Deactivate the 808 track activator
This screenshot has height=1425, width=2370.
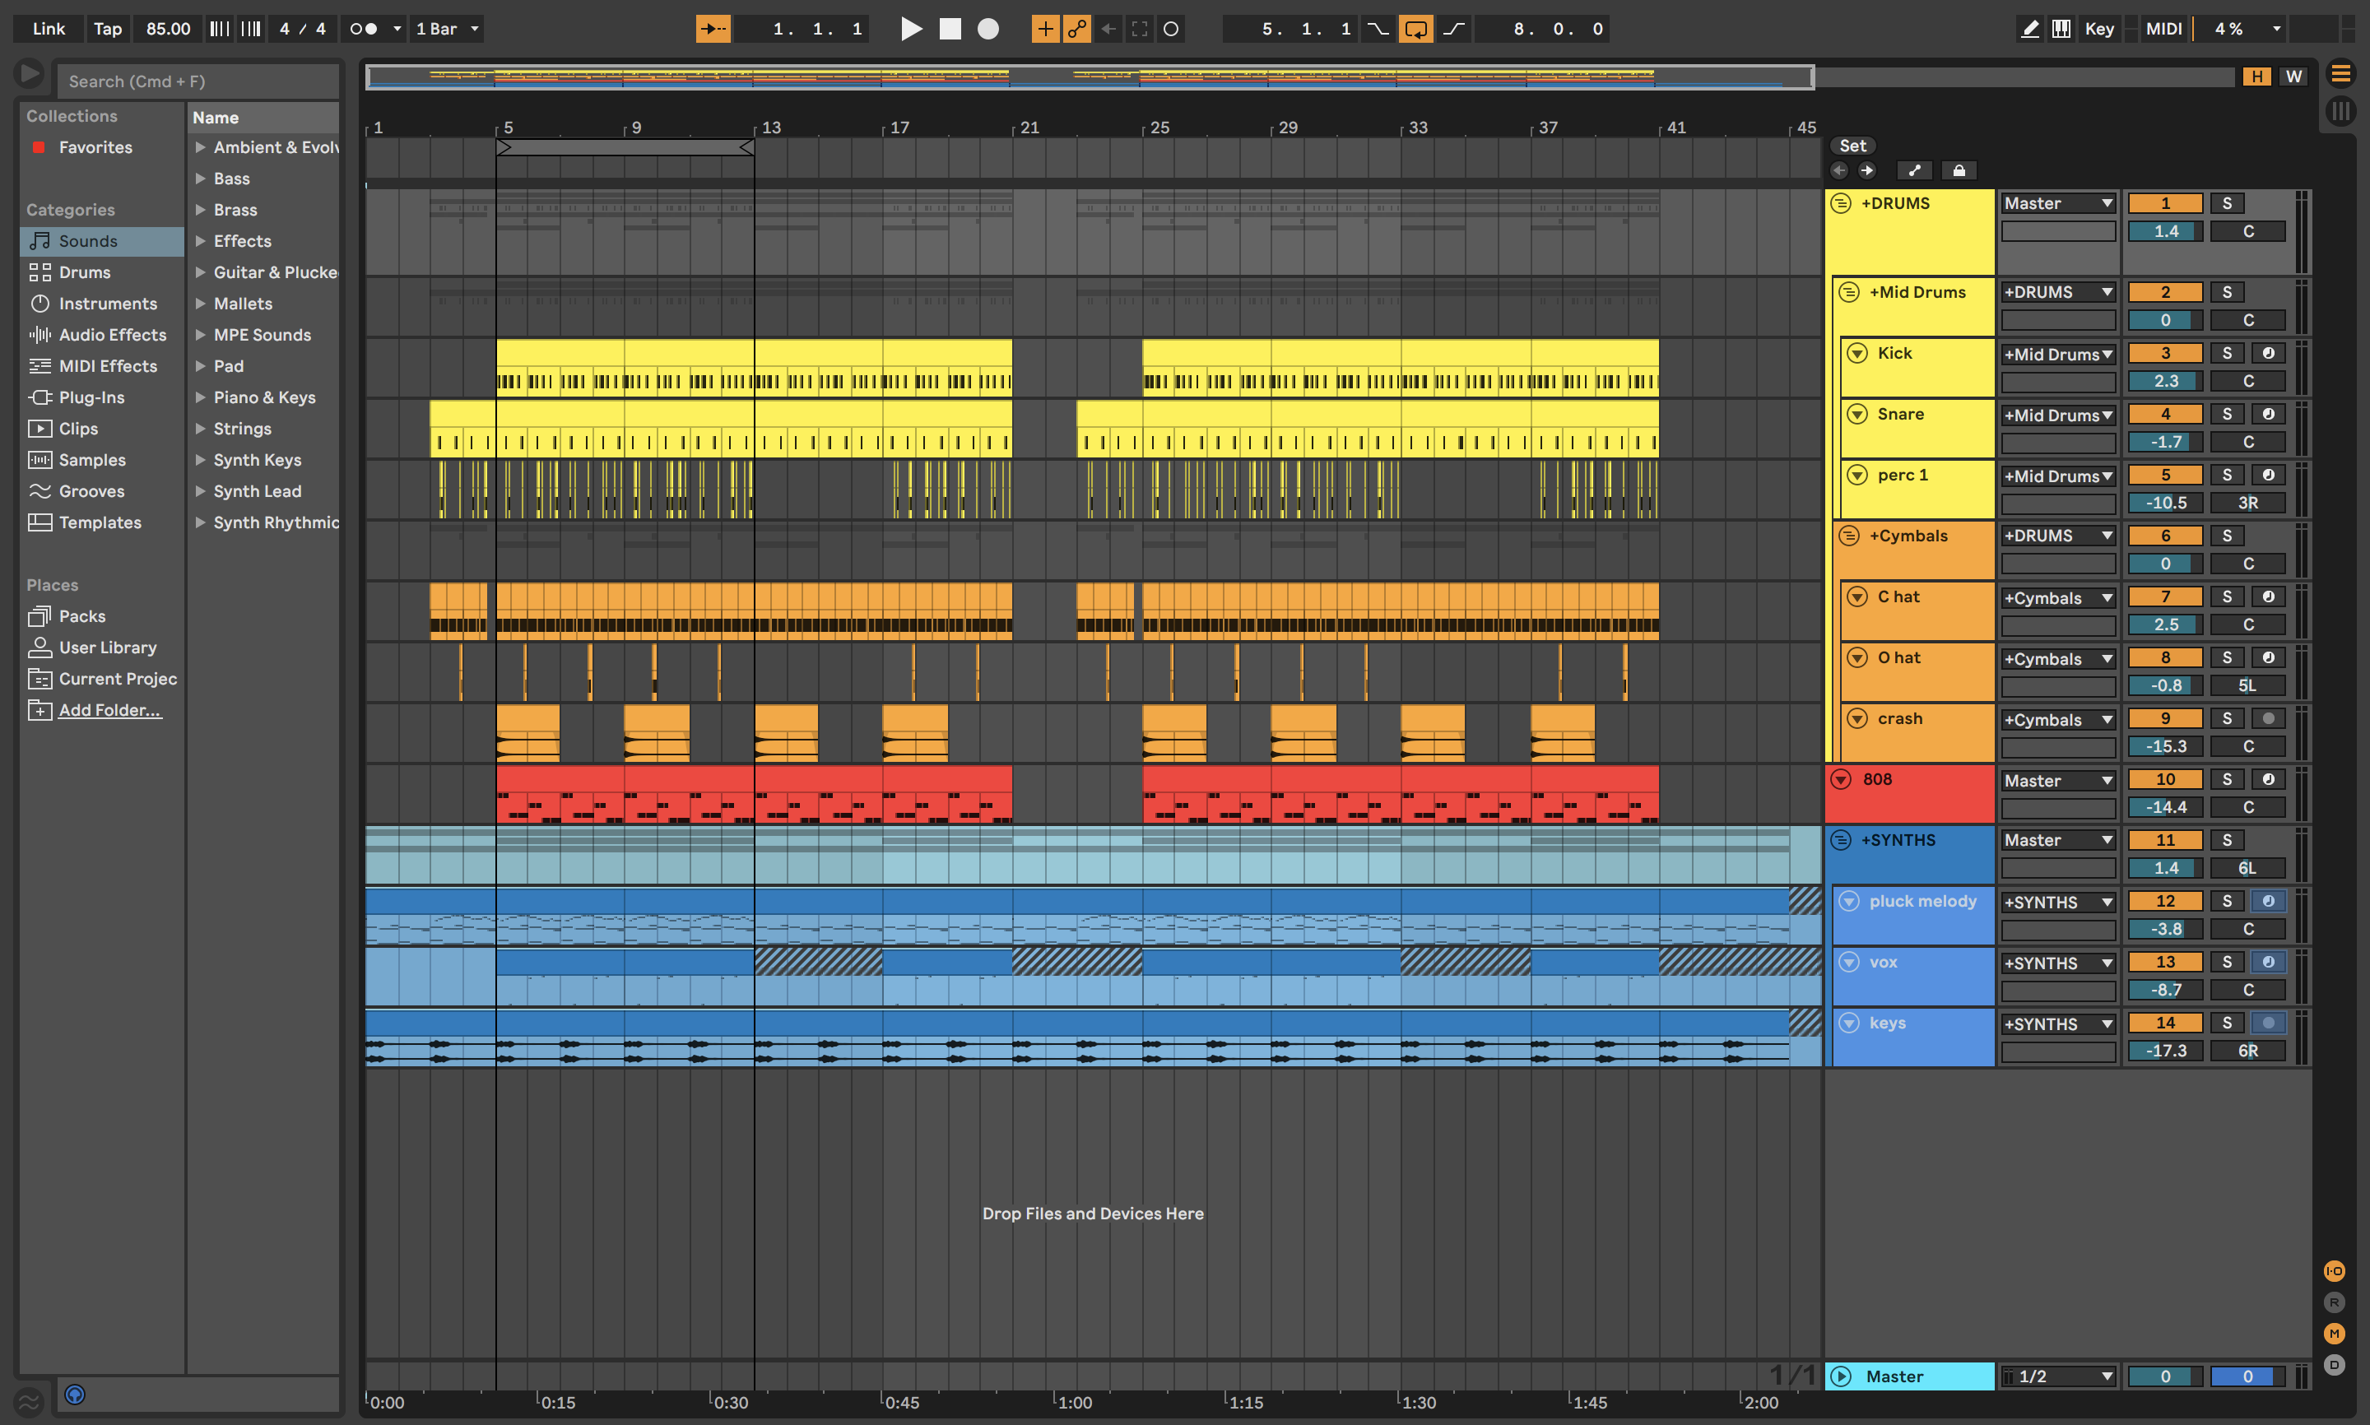point(2164,780)
